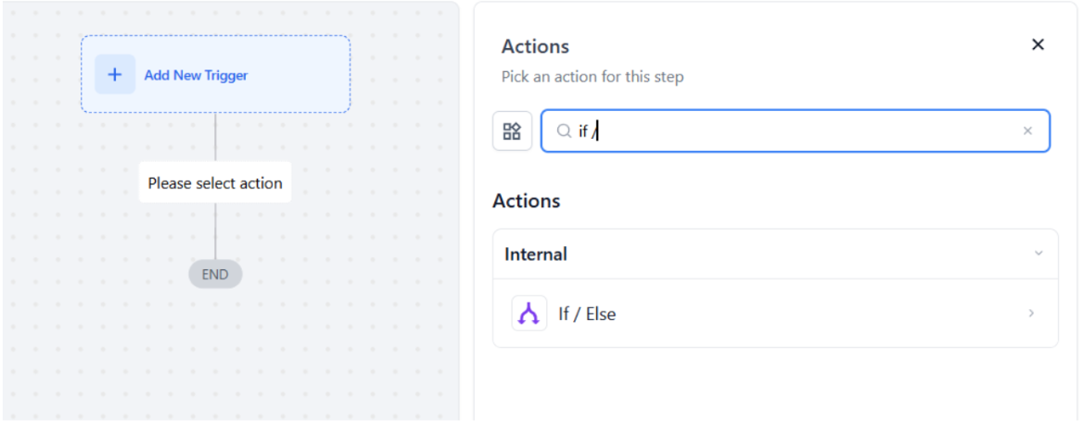
Task: Click the Internal section header label
Action: pyautogui.click(x=536, y=254)
